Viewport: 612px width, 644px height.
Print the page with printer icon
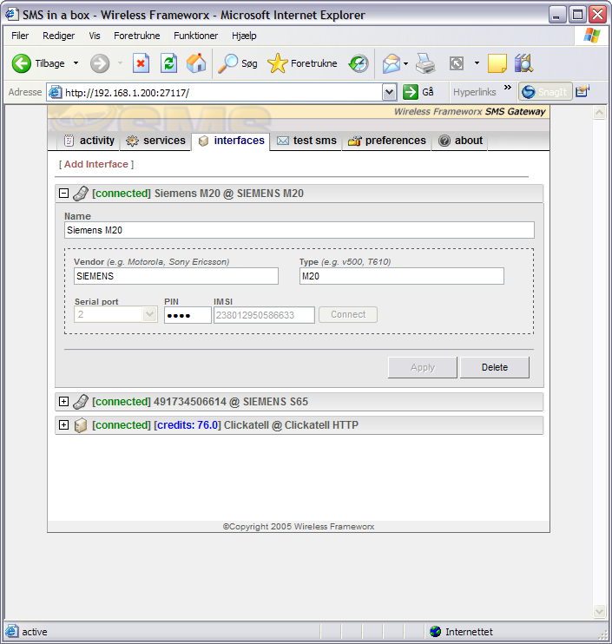tap(425, 63)
